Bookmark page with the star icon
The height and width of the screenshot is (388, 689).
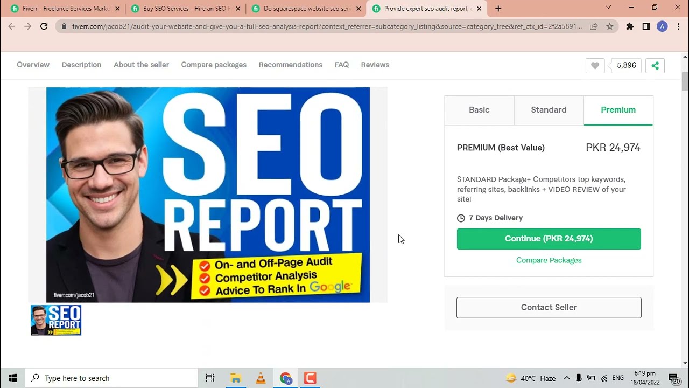pos(609,26)
